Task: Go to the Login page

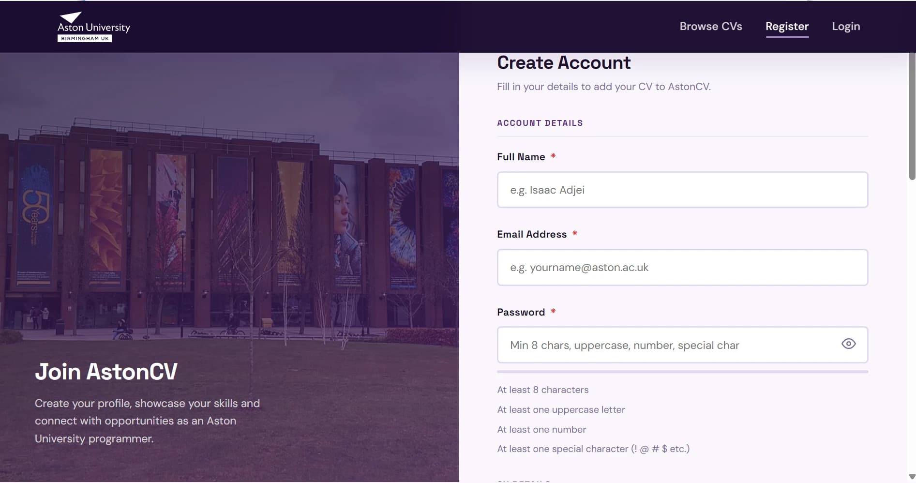Action: click(846, 27)
